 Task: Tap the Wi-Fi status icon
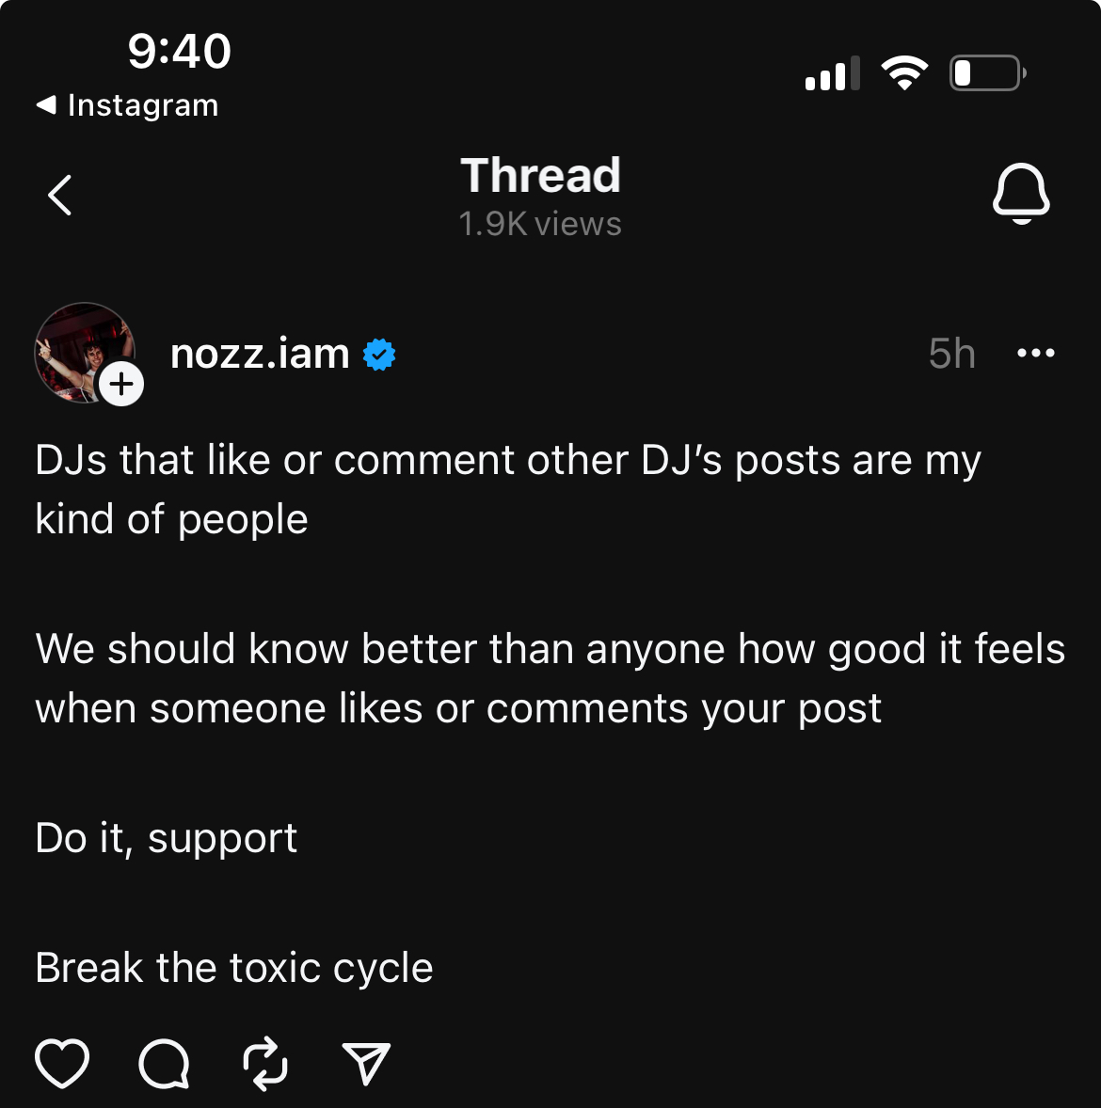[x=904, y=72]
